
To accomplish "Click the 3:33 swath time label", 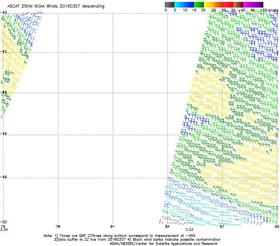I will 189,230.
